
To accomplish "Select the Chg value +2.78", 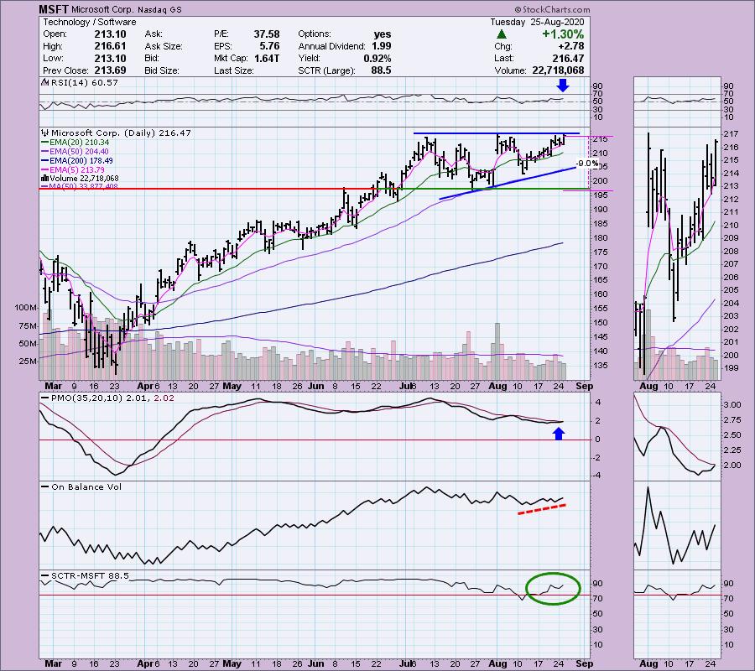I will 571,46.
